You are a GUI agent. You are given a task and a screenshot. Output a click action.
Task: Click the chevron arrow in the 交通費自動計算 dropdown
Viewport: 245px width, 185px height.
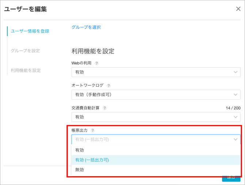click(235, 117)
